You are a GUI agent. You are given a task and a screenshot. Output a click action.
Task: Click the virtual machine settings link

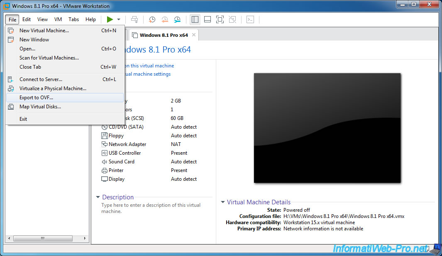tap(148, 74)
